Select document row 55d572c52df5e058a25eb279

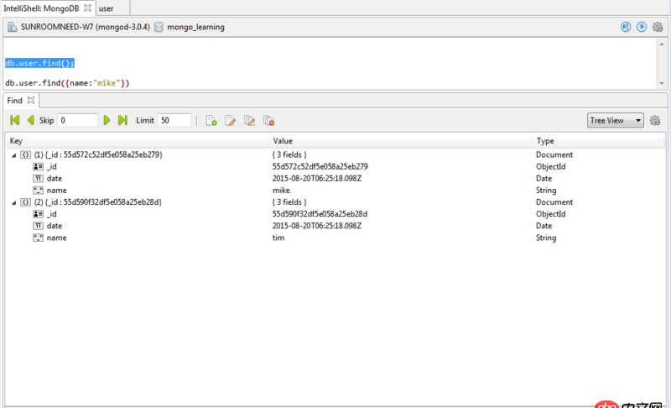click(335, 154)
